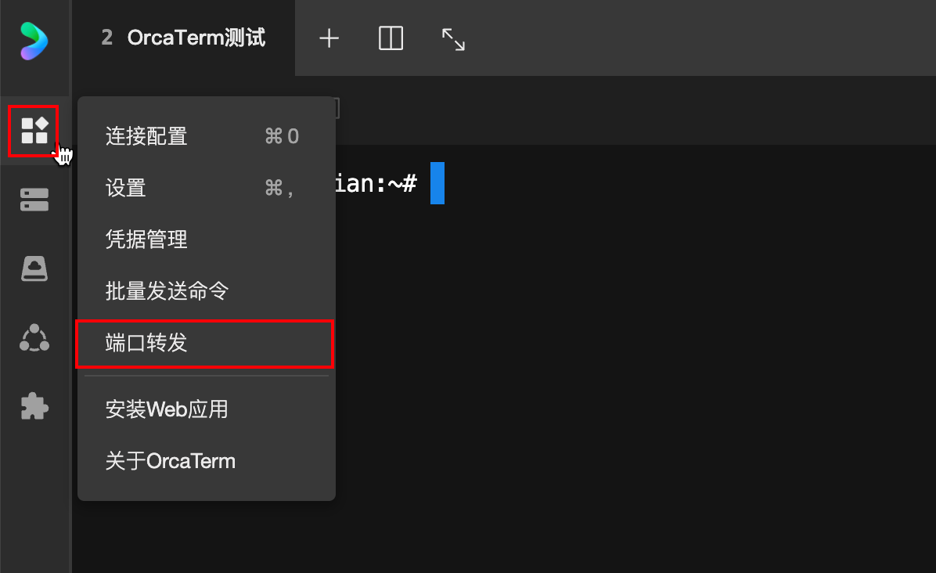Enter fullscreen with the expand arrows icon
The image size is (936, 573).
click(x=453, y=39)
